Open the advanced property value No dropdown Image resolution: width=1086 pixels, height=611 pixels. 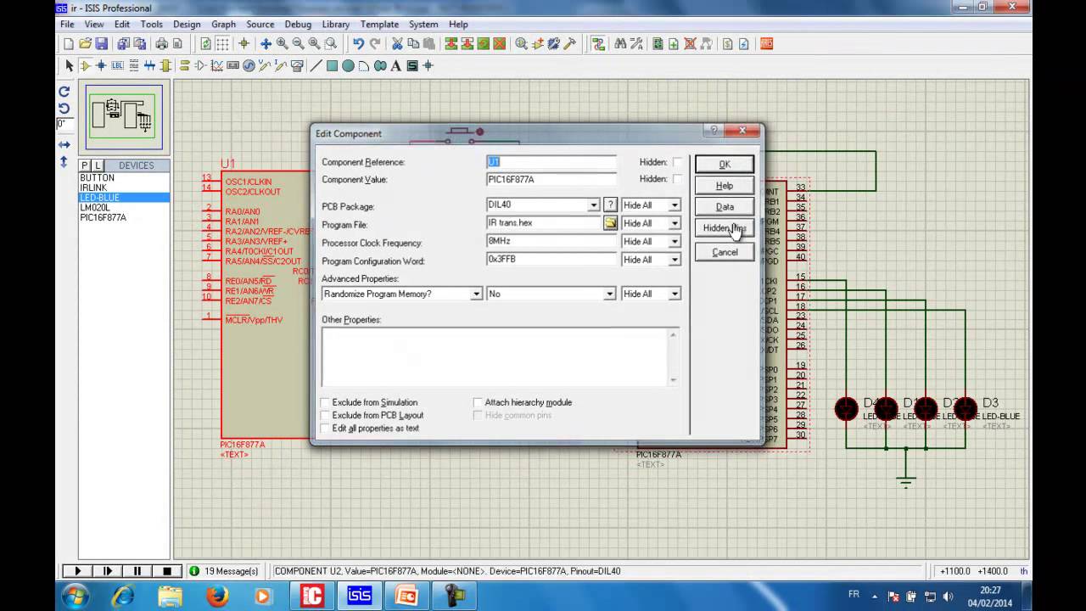pos(609,294)
